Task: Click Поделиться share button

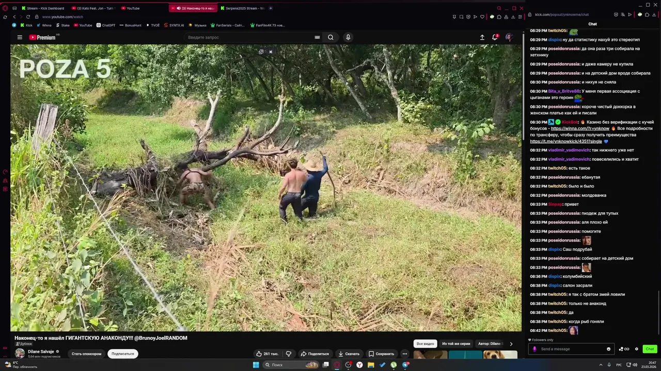Action: tap(315, 353)
